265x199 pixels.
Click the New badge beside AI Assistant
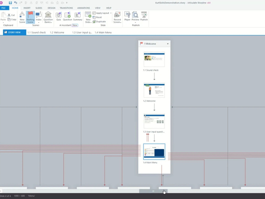click(75, 25)
